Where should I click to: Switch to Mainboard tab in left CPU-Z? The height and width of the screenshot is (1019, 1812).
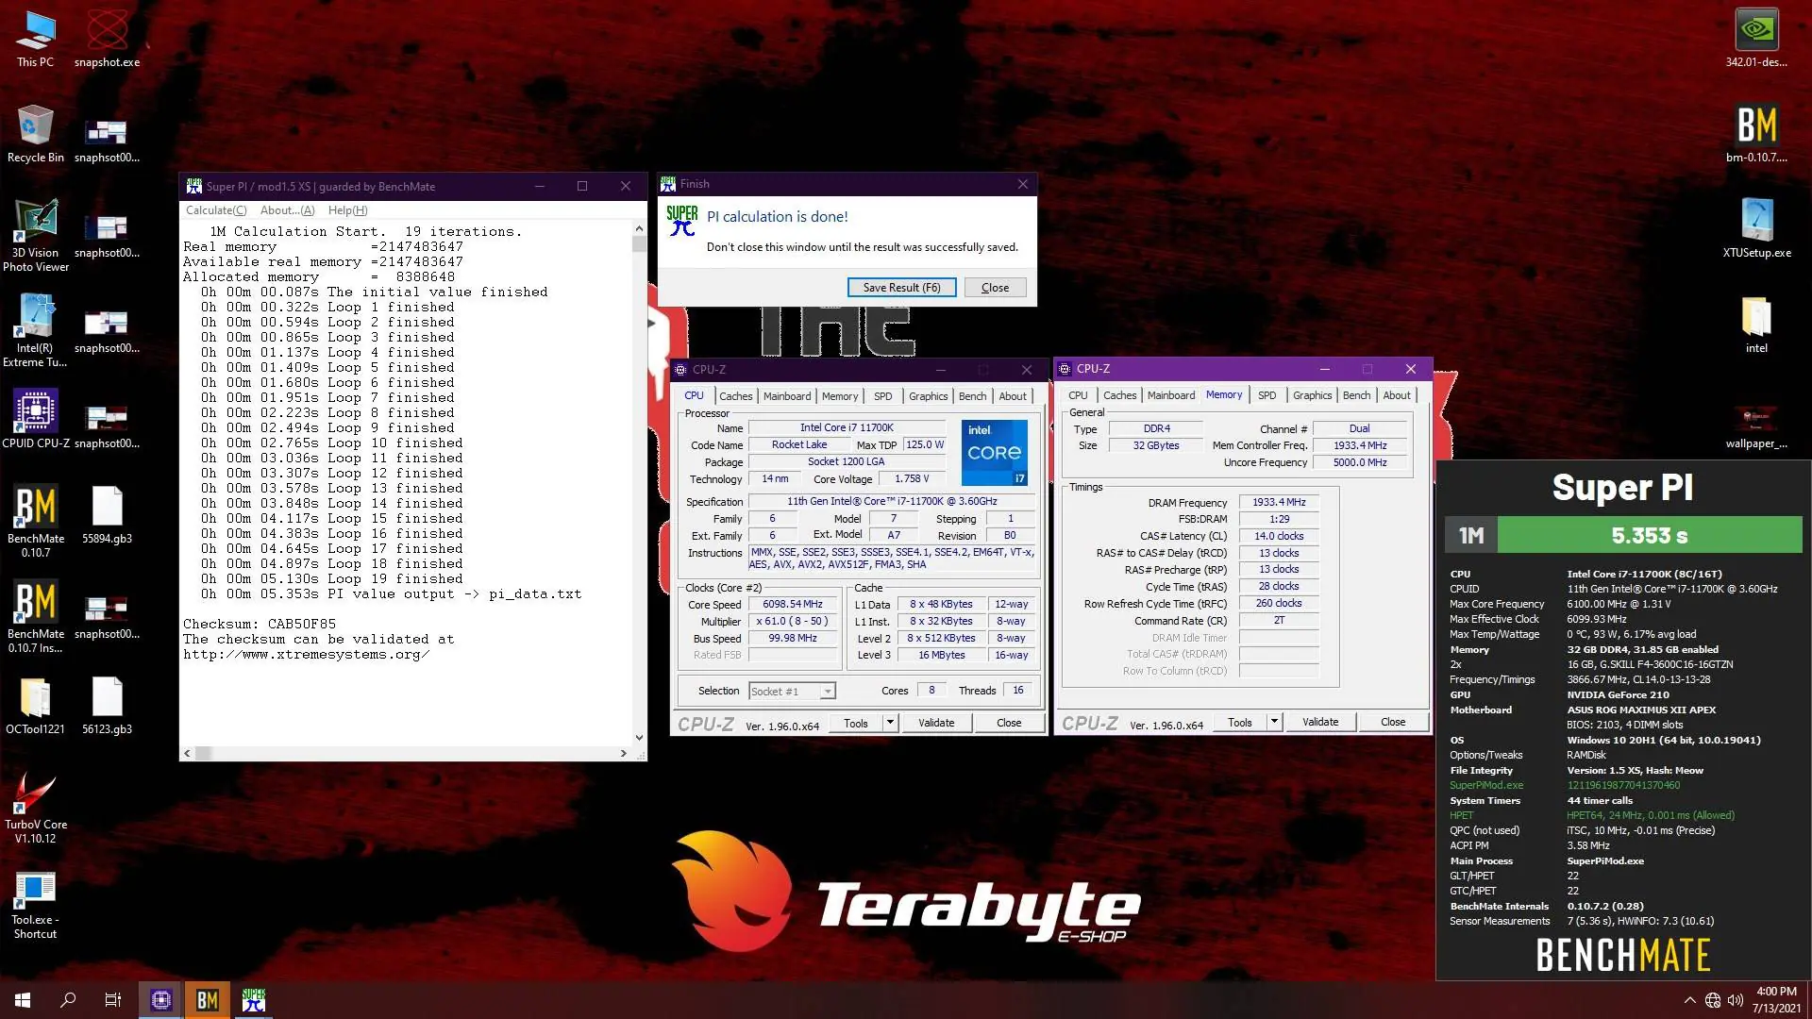pyautogui.click(x=787, y=396)
